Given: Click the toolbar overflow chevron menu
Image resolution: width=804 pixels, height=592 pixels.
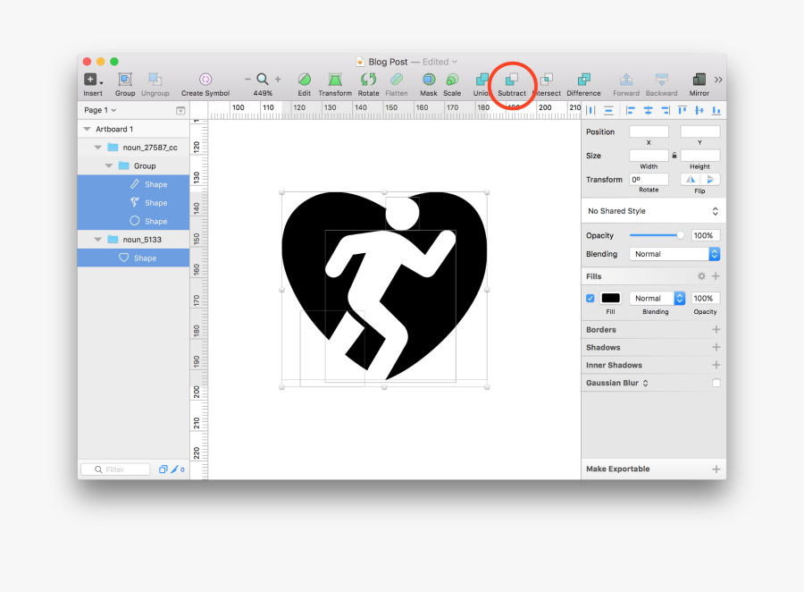Looking at the screenshot, I should [x=717, y=79].
